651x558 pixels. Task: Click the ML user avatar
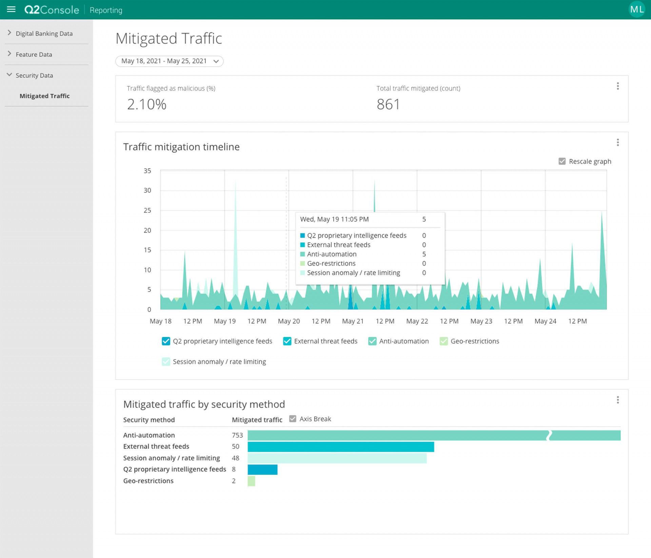tap(636, 10)
